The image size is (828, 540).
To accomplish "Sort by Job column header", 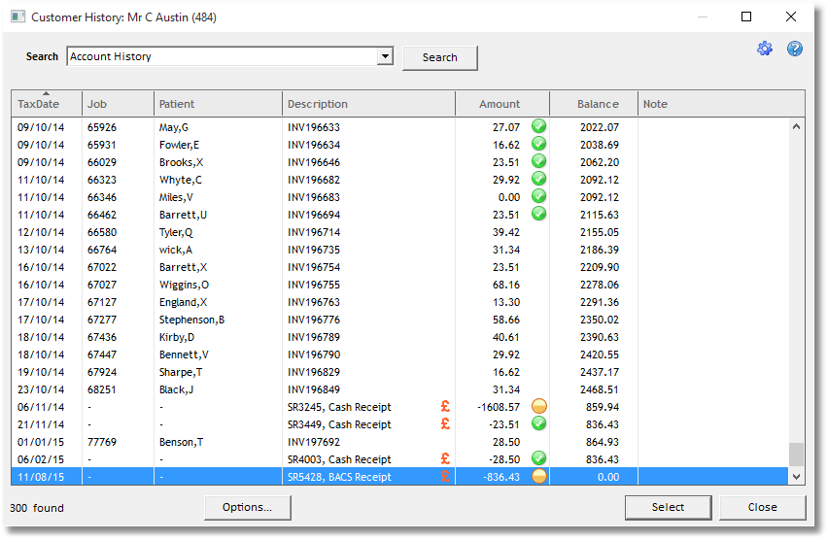I will click(x=118, y=104).
